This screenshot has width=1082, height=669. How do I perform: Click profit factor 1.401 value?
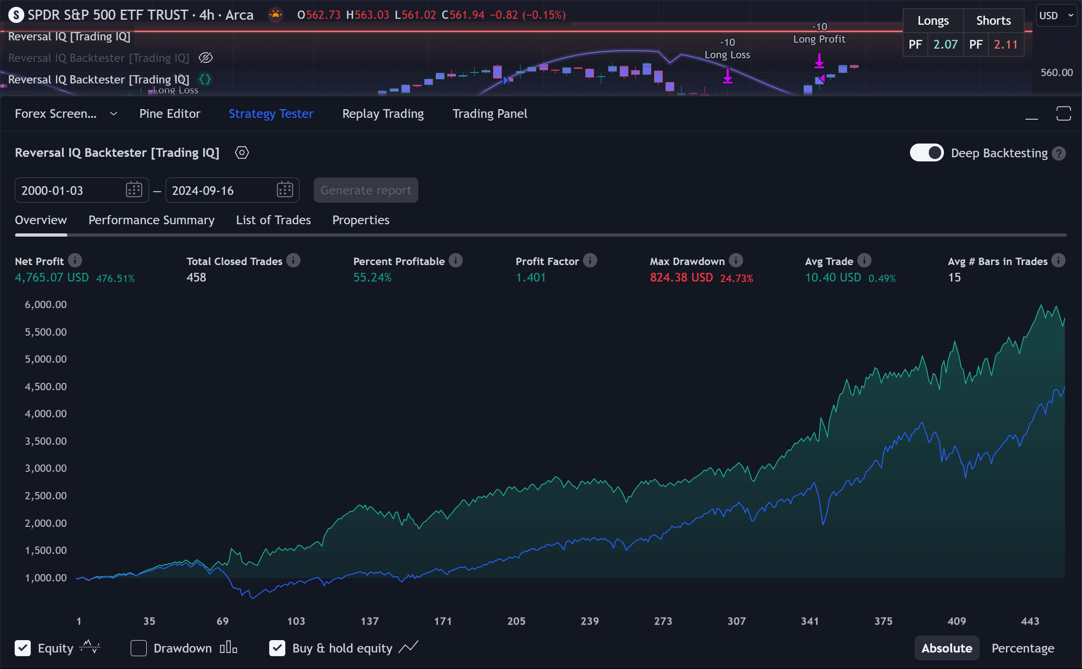pyautogui.click(x=531, y=277)
